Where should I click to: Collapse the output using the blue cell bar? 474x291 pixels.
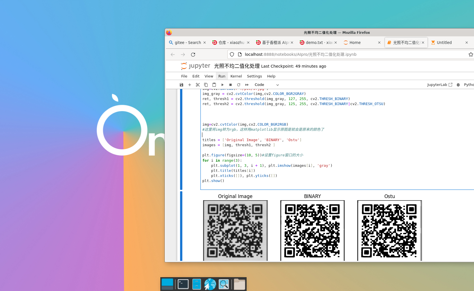(x=181, y=226)
